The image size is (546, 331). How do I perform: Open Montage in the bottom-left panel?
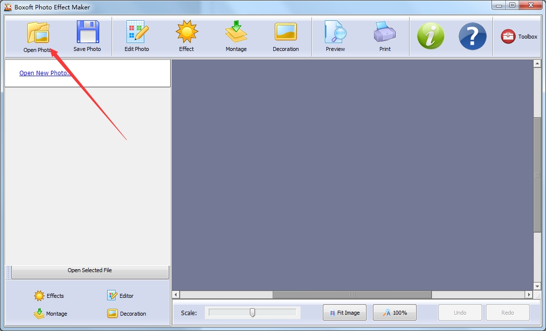click(x=51, y=314)
